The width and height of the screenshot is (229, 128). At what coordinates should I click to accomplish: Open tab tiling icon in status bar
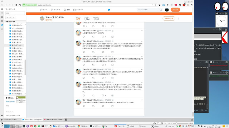158,123
